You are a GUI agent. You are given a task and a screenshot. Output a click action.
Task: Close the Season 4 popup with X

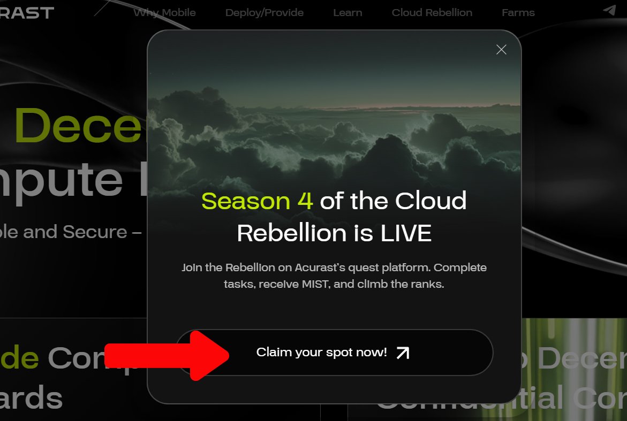(501, 50)
